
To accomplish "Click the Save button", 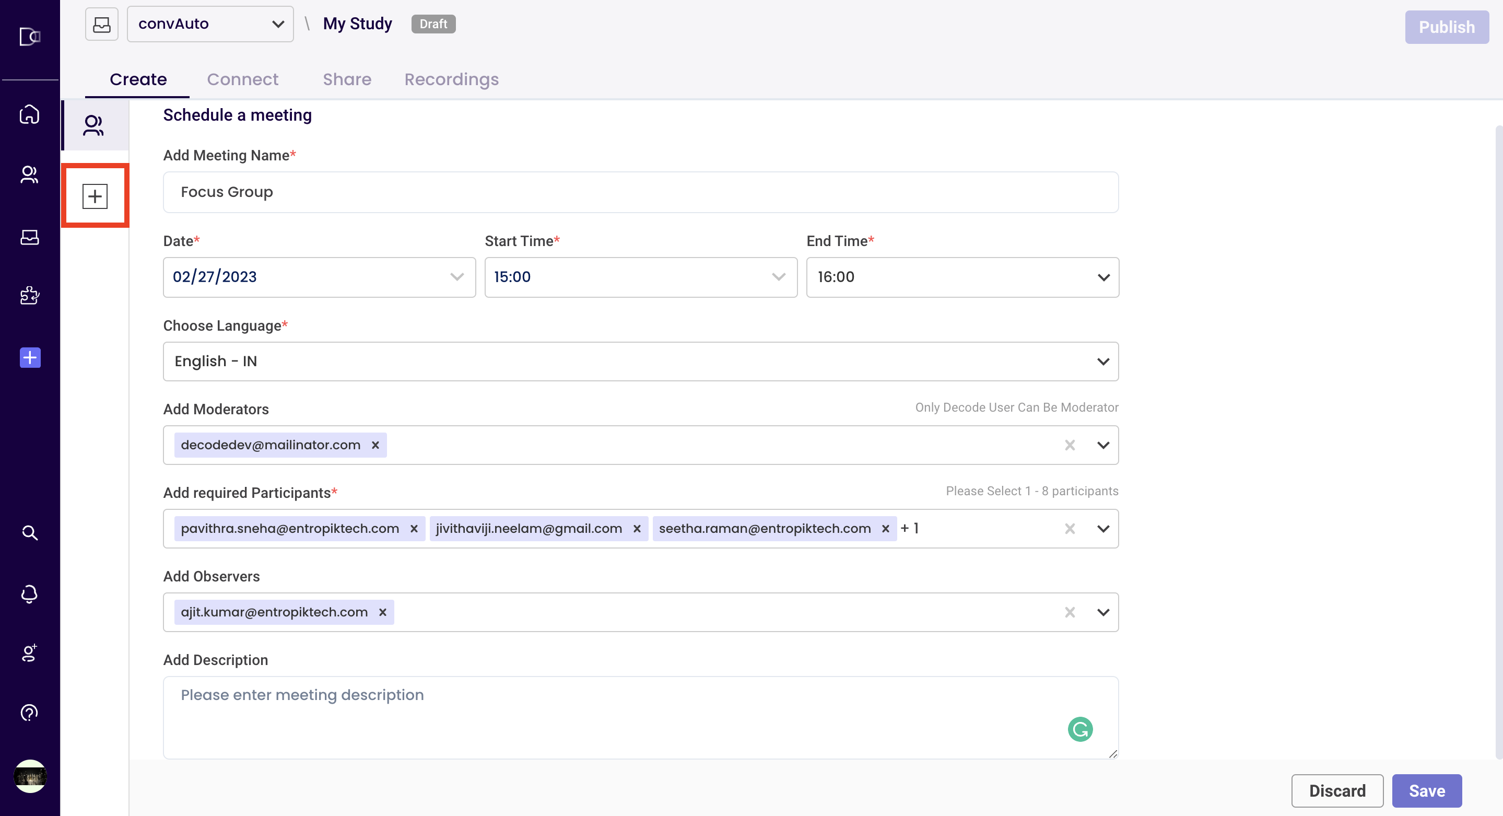I will point(1427,790).
